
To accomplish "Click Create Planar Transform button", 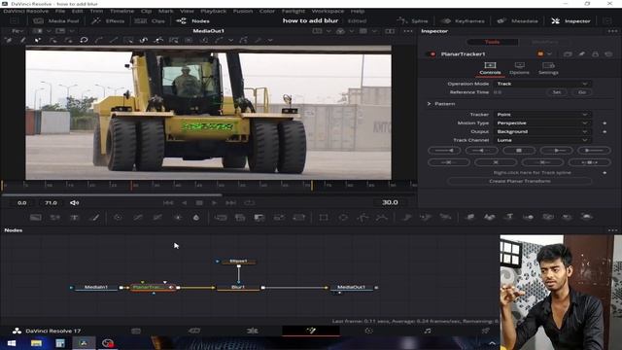I will [520, 181].
